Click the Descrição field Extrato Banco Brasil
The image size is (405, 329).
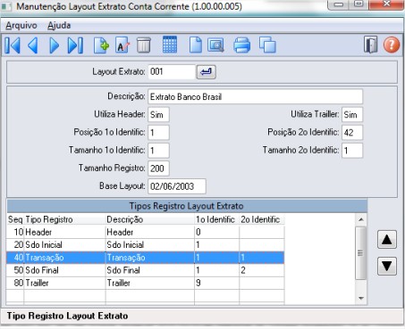pos(255,96)
